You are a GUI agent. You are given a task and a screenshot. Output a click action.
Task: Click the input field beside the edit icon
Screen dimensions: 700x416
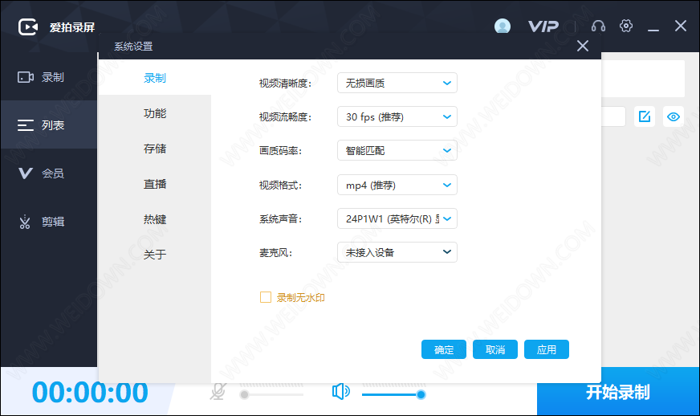613,116
